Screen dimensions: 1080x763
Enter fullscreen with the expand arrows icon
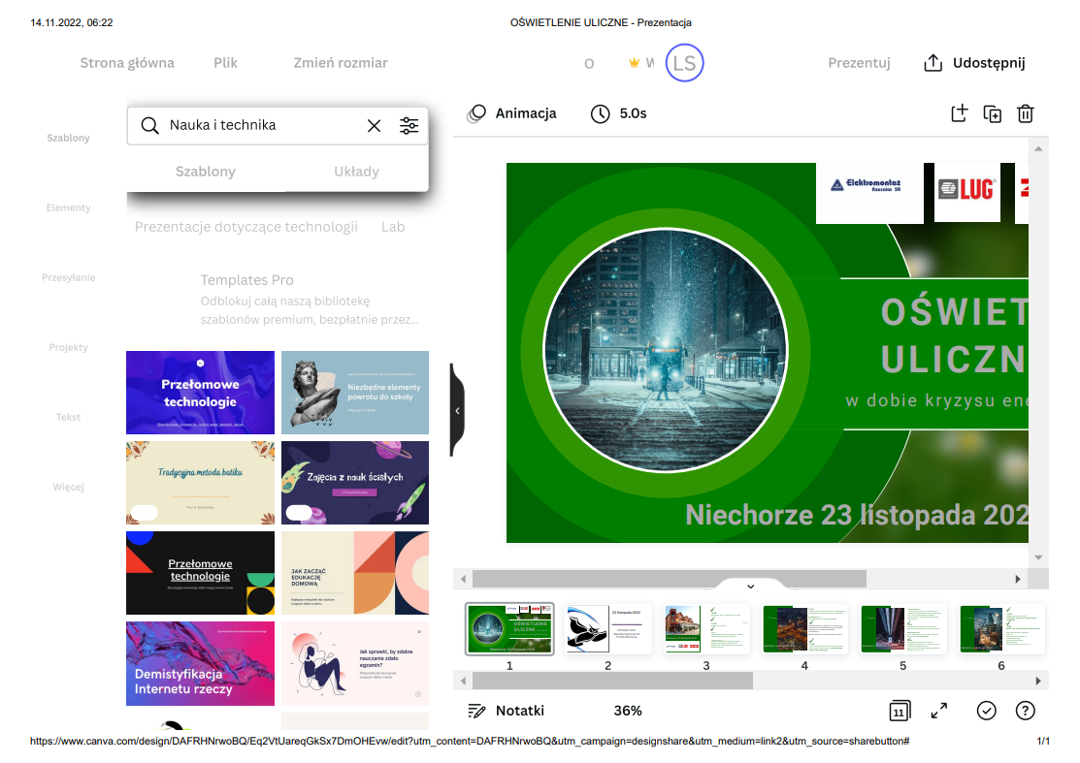939,711
